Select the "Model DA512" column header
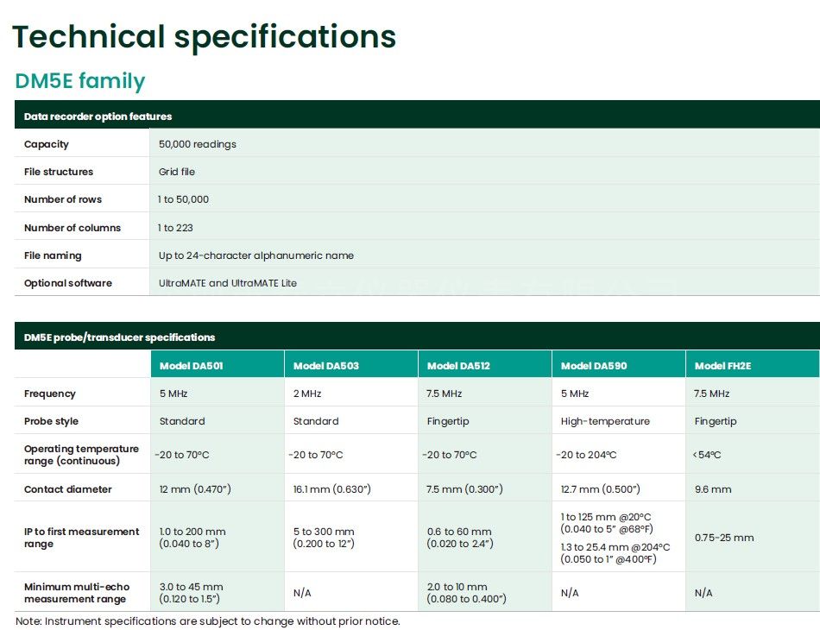This screenshot has height=630, width=820. (458, 366)
